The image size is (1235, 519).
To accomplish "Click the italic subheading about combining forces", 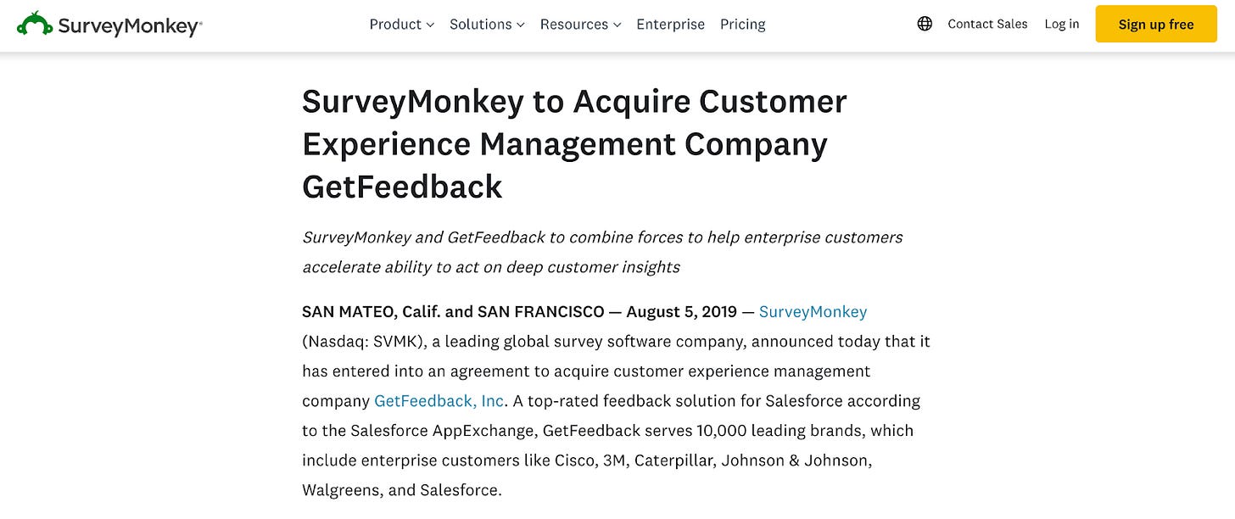I will 602,252.
